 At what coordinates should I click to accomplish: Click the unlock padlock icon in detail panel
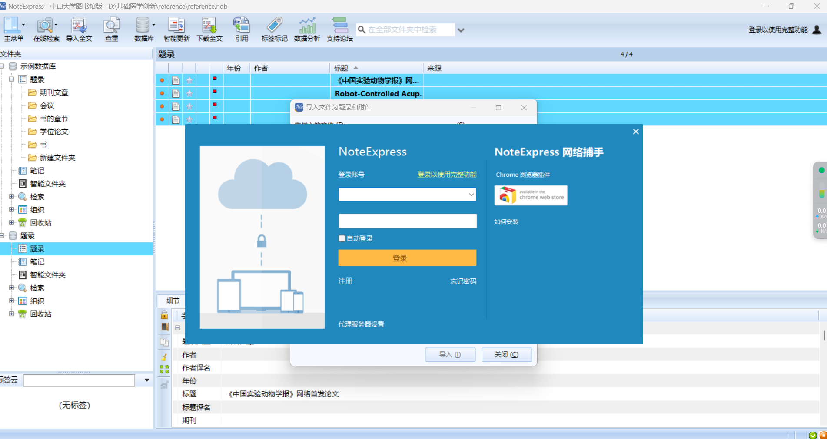click(164, 315)
